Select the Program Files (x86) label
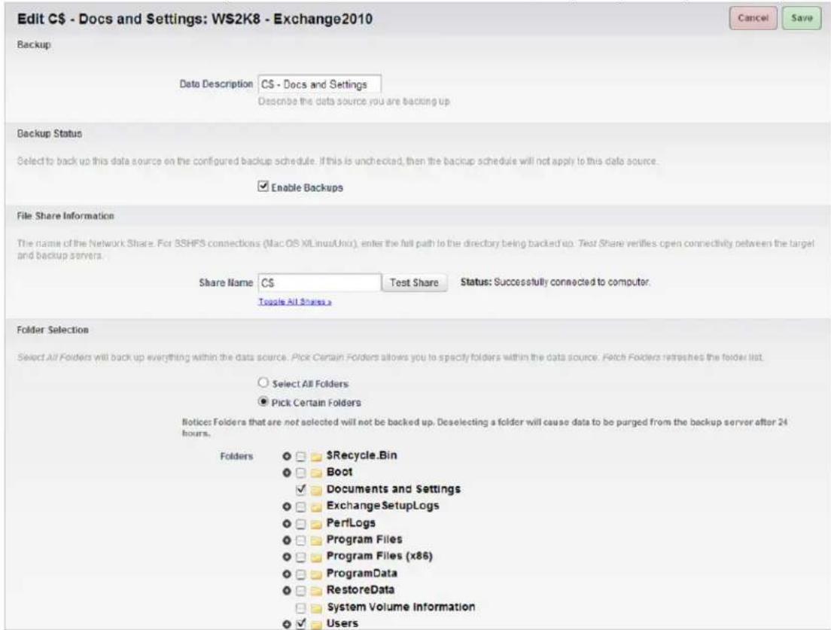Viewport: 831px width, 630px height. [x=379, y=556]
